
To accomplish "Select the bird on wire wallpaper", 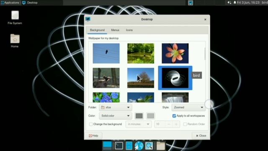I will pos(106,53).
